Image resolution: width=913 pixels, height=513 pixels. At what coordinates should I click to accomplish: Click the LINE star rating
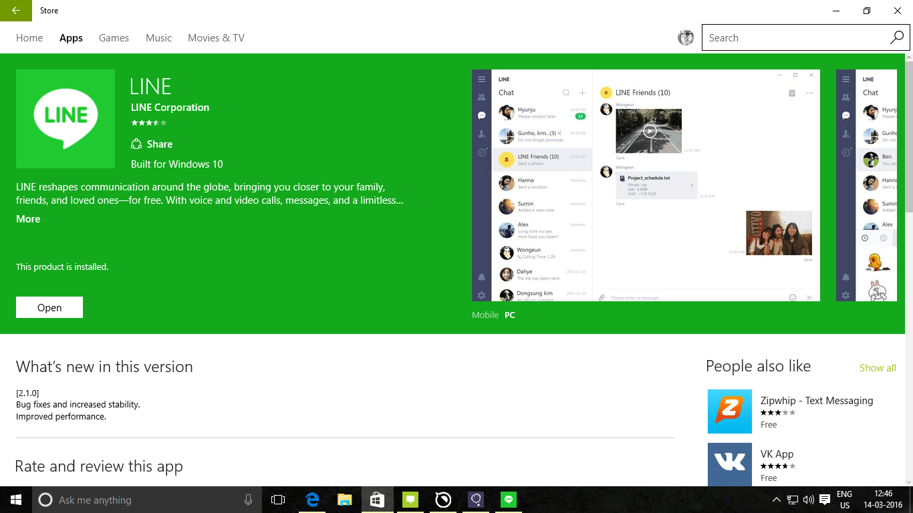tap(149, 123)
